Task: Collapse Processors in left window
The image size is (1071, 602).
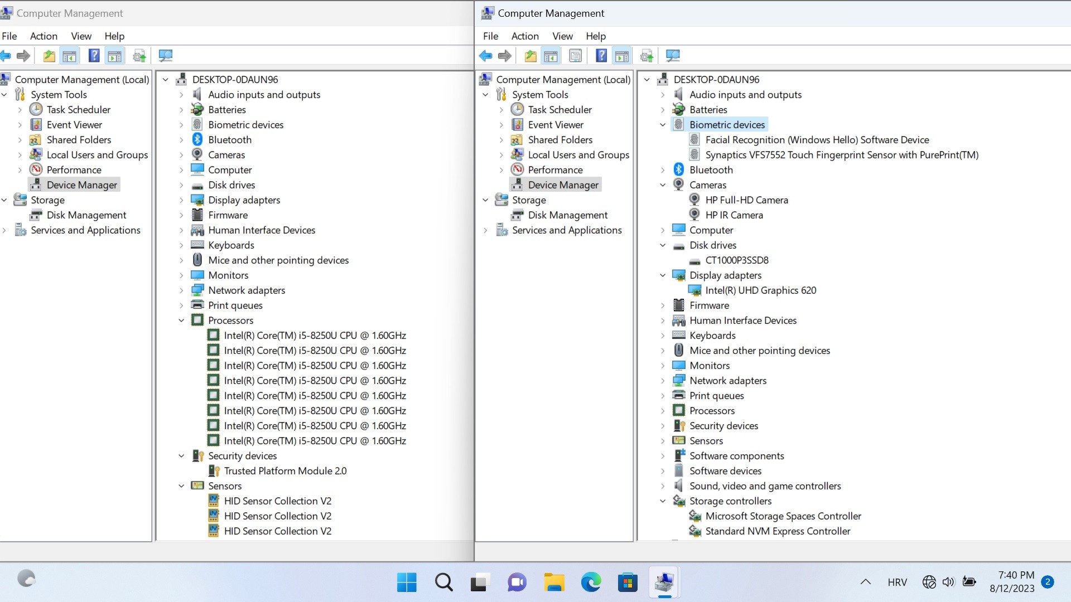Action: [x=181, y=321]
